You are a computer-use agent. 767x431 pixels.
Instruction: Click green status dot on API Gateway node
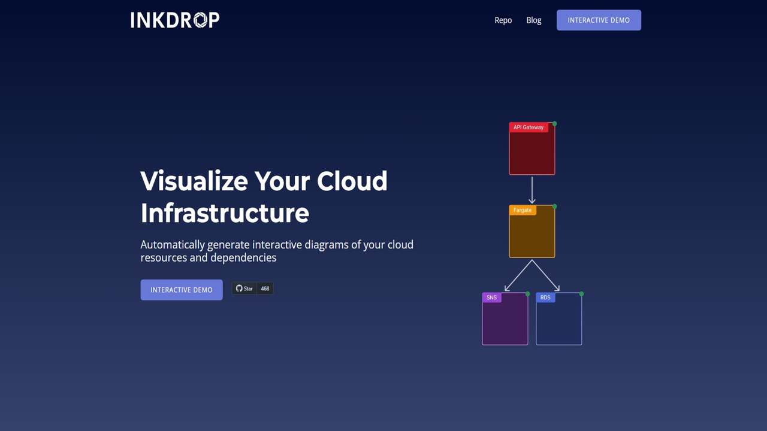[x=555, y=124]
